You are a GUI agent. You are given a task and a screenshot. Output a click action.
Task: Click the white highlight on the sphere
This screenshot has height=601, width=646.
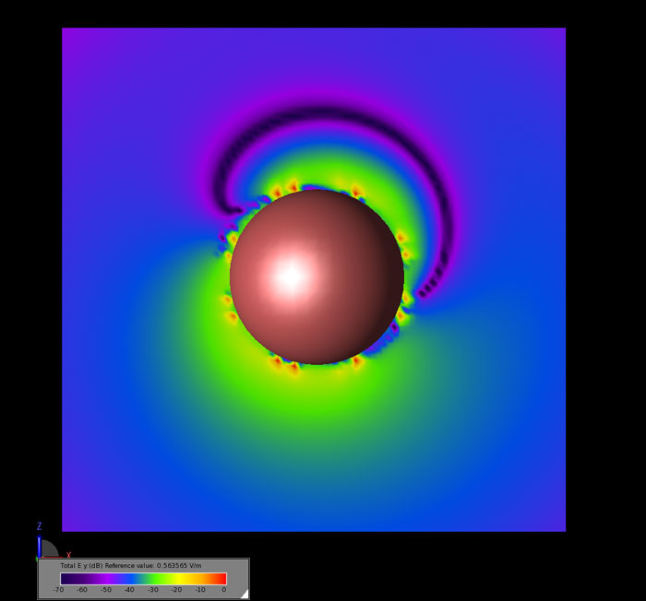[291, 276]
